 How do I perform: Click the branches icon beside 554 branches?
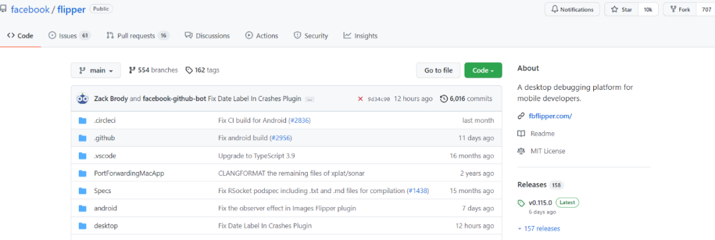(x=132, y=71)
